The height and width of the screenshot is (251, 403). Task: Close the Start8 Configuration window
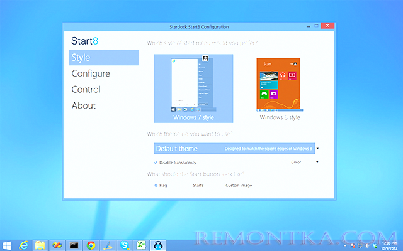(x=327, y=26)
